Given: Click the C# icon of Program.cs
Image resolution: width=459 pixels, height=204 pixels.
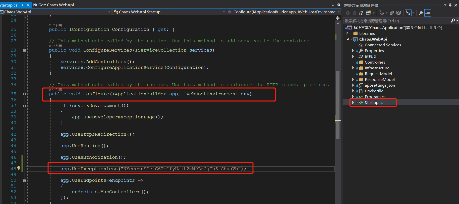Looking at the screenshot, I should [361, 97].
